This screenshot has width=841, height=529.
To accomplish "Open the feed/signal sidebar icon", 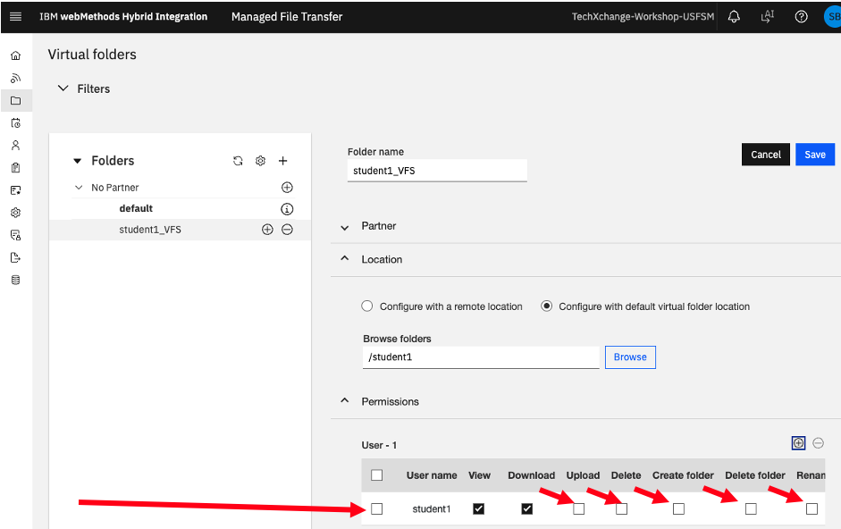I will 15,79.
